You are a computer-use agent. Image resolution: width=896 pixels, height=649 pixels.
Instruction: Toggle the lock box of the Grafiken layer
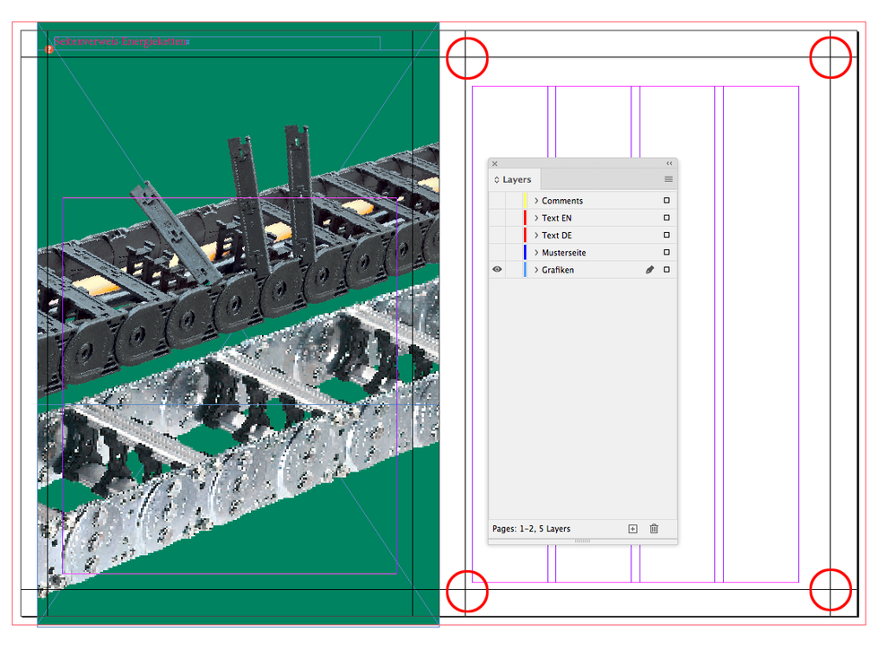[x=513, y=269]
